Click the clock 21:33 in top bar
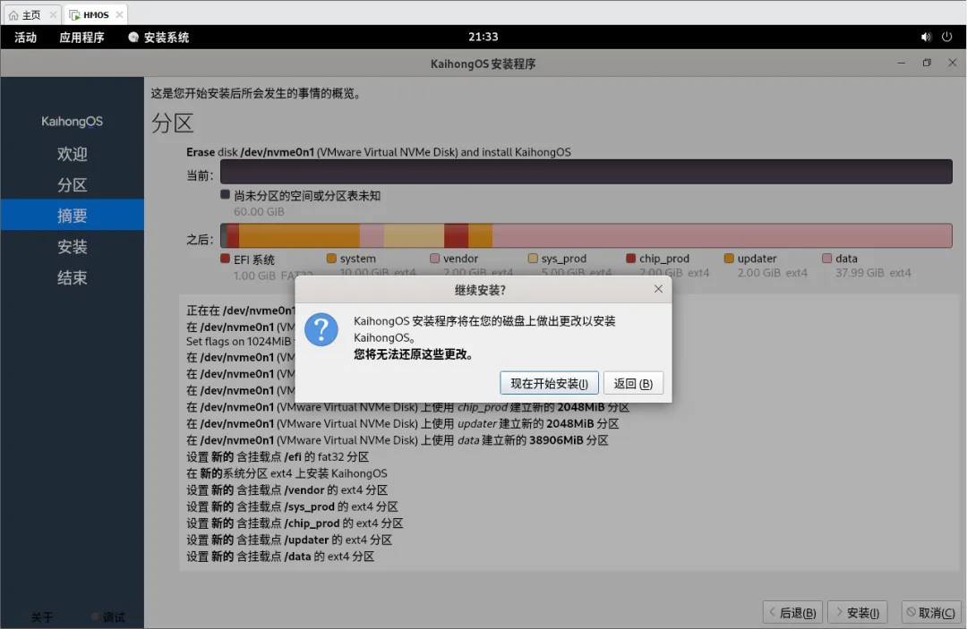Viewport: 967px width, 629px height. [x=483, y=37]
